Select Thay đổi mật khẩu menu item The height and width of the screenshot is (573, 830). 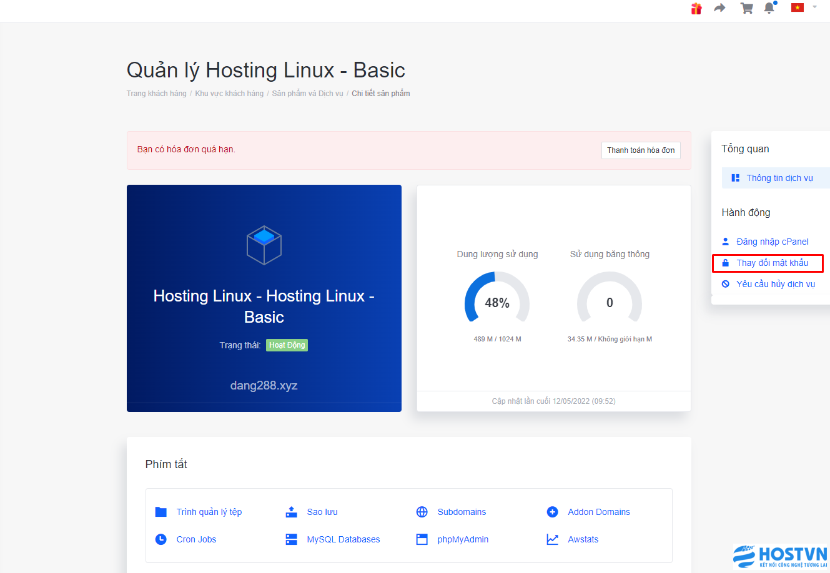pyautogui.click(x=772, y=263)
